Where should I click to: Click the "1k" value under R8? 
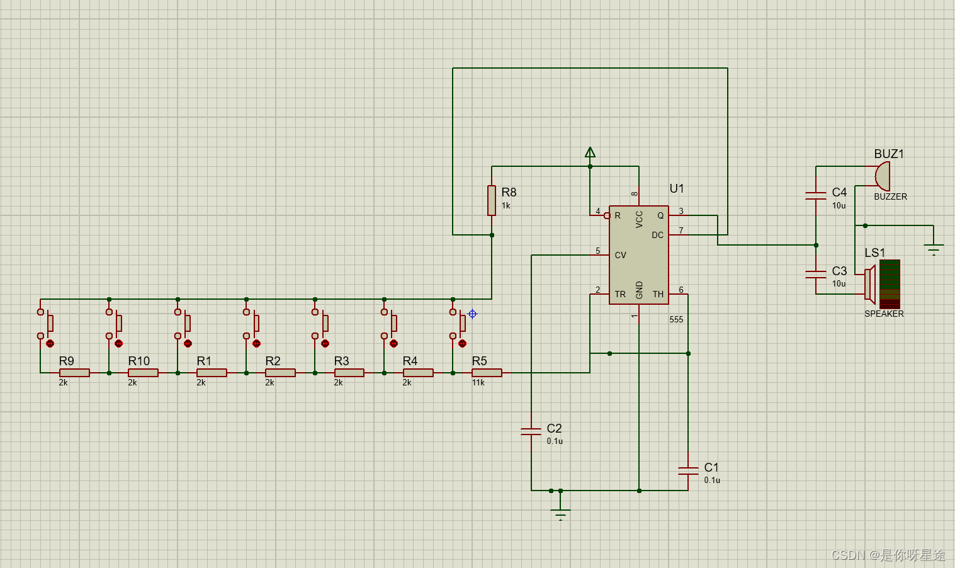[x=506, y=206]
